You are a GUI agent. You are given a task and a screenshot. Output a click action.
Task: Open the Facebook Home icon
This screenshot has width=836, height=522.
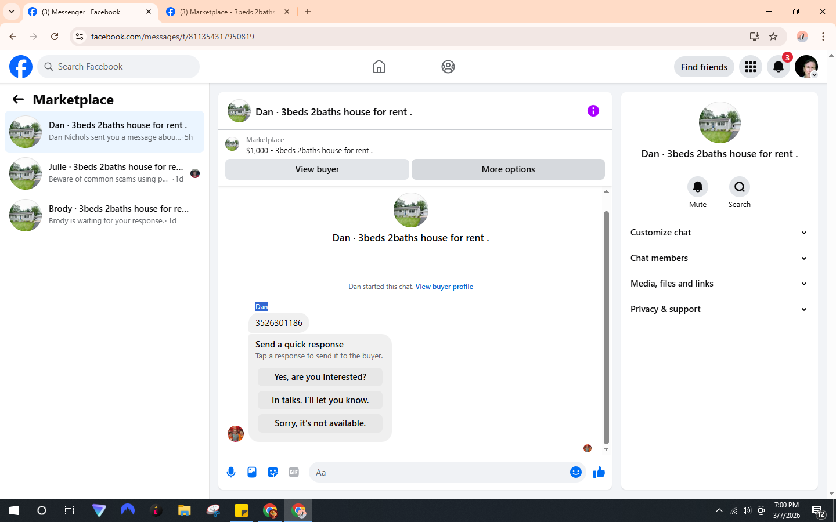379,67
